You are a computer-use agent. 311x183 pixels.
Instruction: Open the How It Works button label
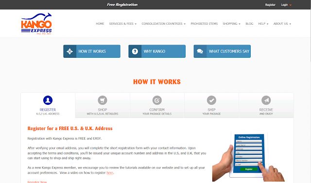click(92, 51)
